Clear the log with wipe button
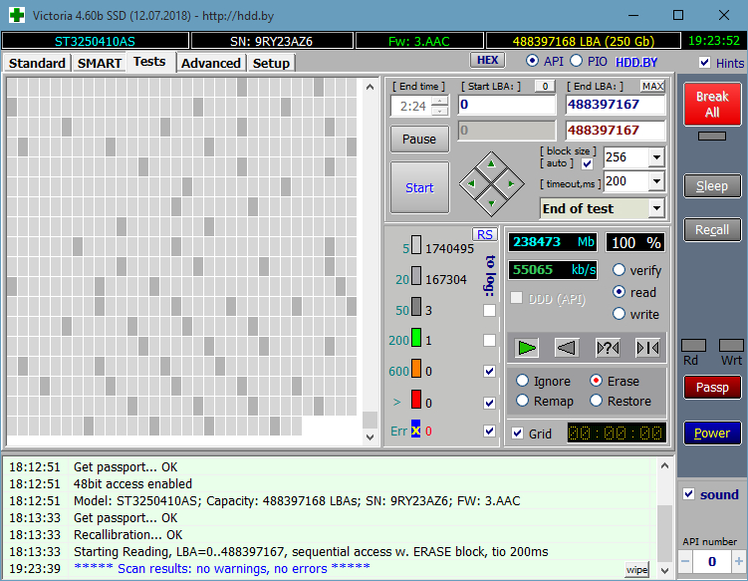The width and height of the screenshot is (748, 581). (x=636, y=570)
